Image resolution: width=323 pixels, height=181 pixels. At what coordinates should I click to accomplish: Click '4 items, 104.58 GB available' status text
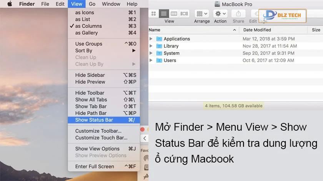pyautogui.click(x=234, y=106)
